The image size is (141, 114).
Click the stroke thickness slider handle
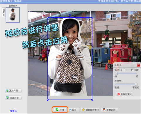(116, 73)
